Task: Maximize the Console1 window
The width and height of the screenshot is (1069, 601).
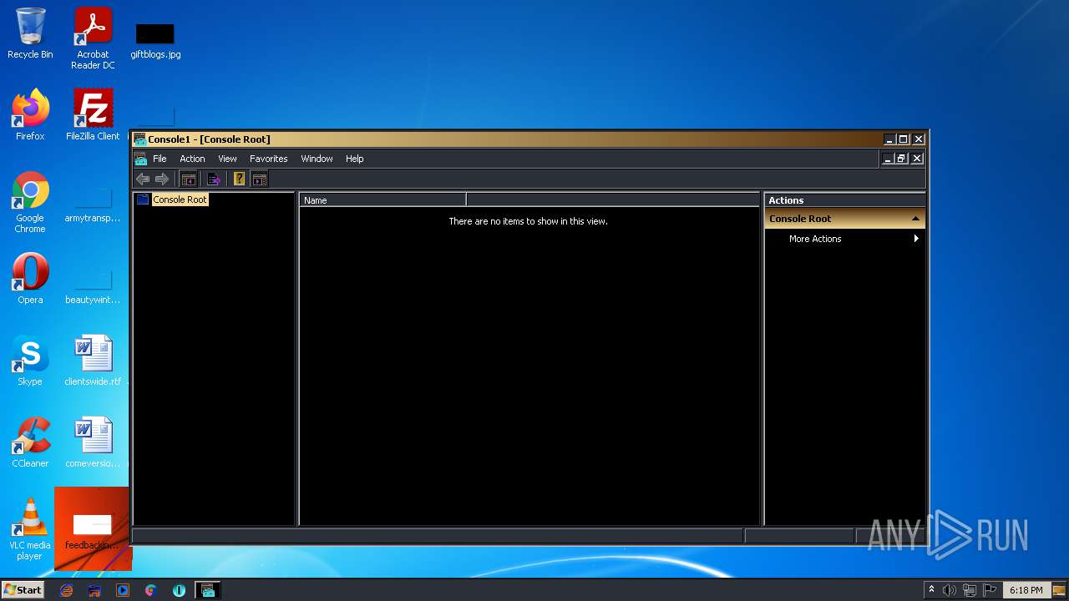Action: [904, 139]
